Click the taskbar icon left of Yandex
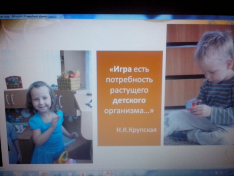234x176 pixels. (70, 174)
